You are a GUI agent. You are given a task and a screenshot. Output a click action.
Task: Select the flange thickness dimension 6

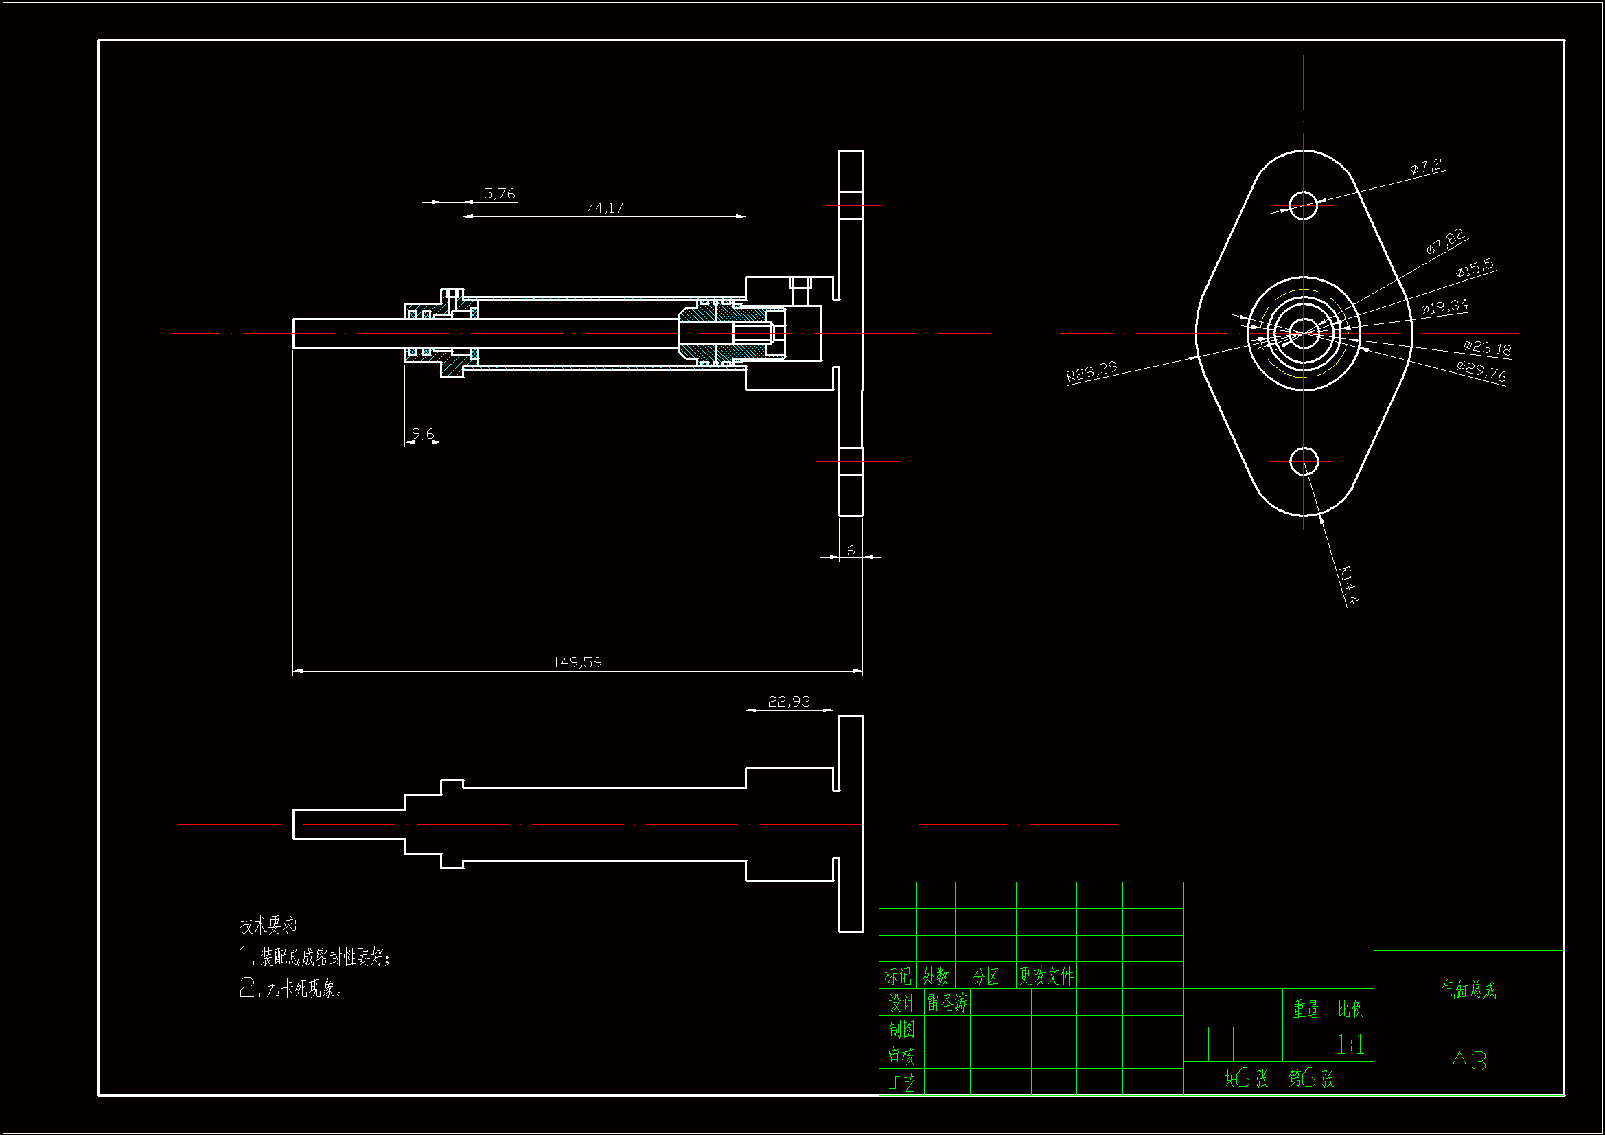point(851,551)
